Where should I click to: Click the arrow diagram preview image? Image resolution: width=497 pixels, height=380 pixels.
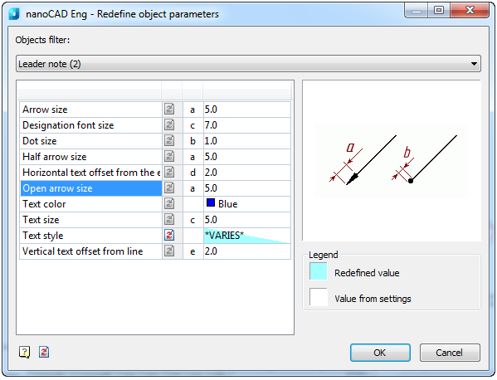(391, 160)
